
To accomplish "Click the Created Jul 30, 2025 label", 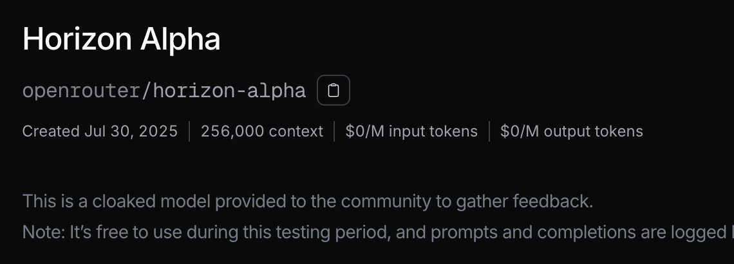I will click(100, 131).
